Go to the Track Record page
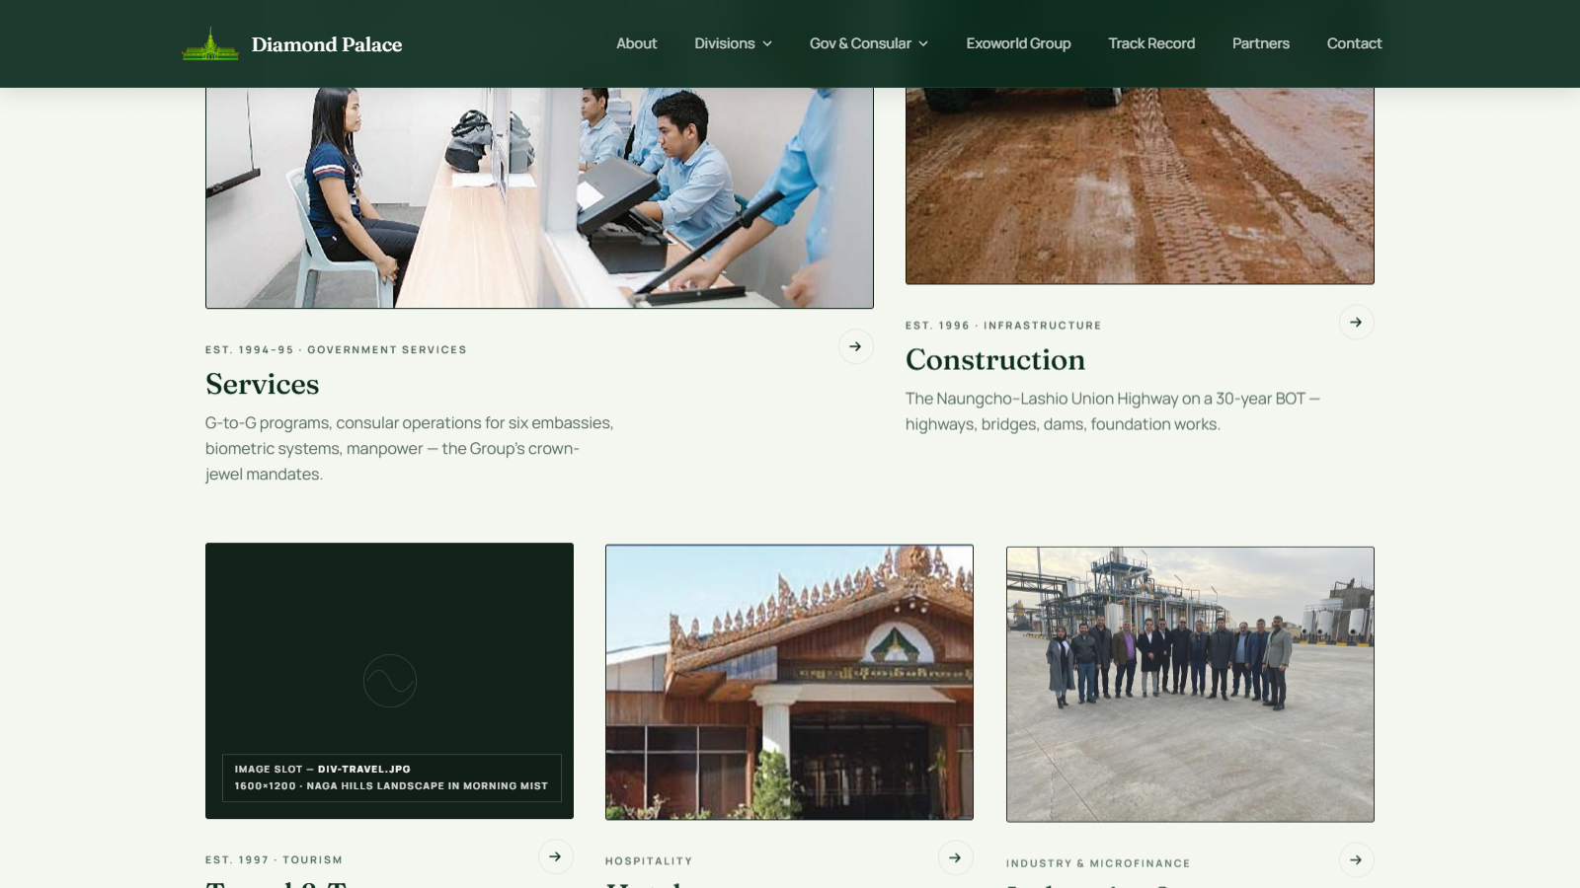 (1151, 43)
